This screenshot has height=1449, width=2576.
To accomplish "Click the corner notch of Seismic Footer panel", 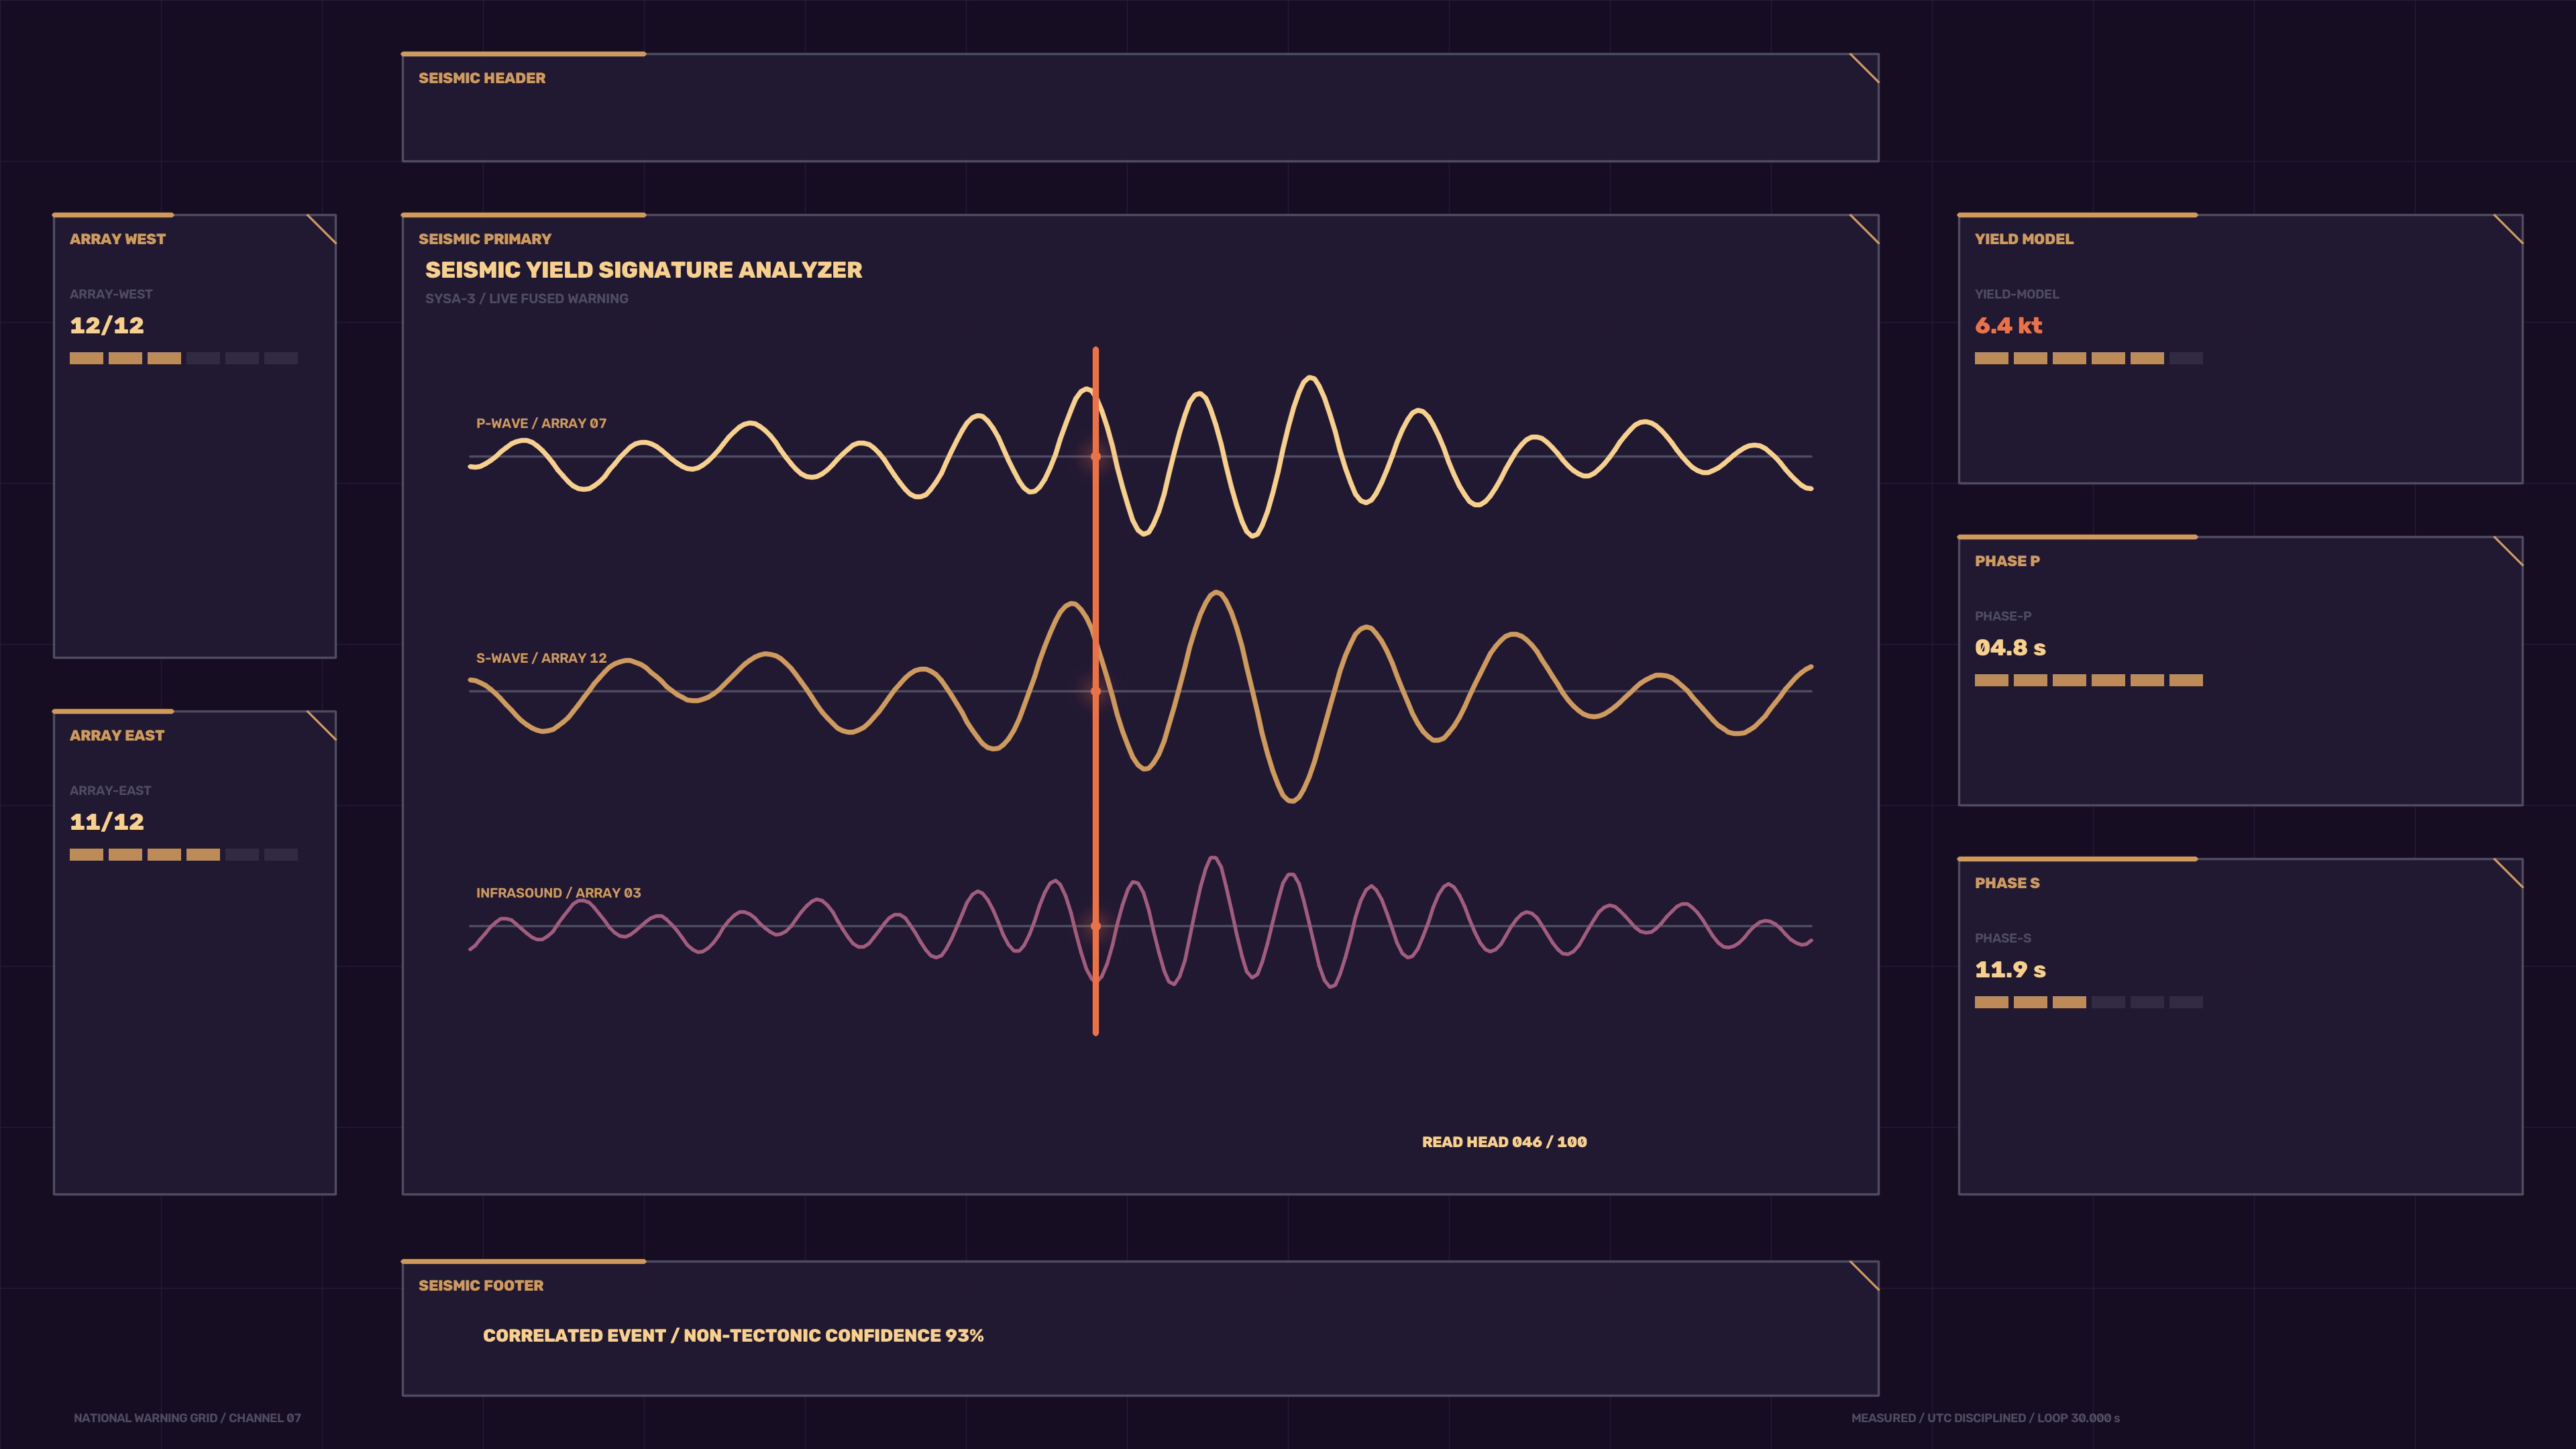I will tap(1864, 1276).
